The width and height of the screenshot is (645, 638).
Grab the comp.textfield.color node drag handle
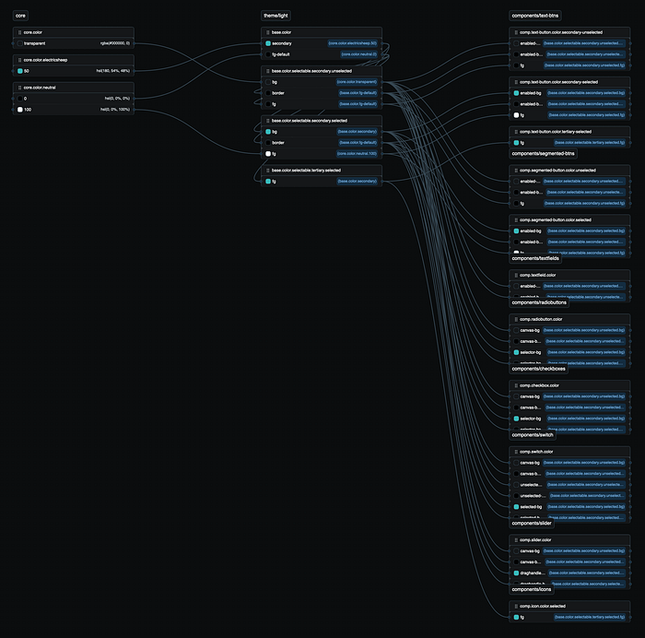coord(515,275)
